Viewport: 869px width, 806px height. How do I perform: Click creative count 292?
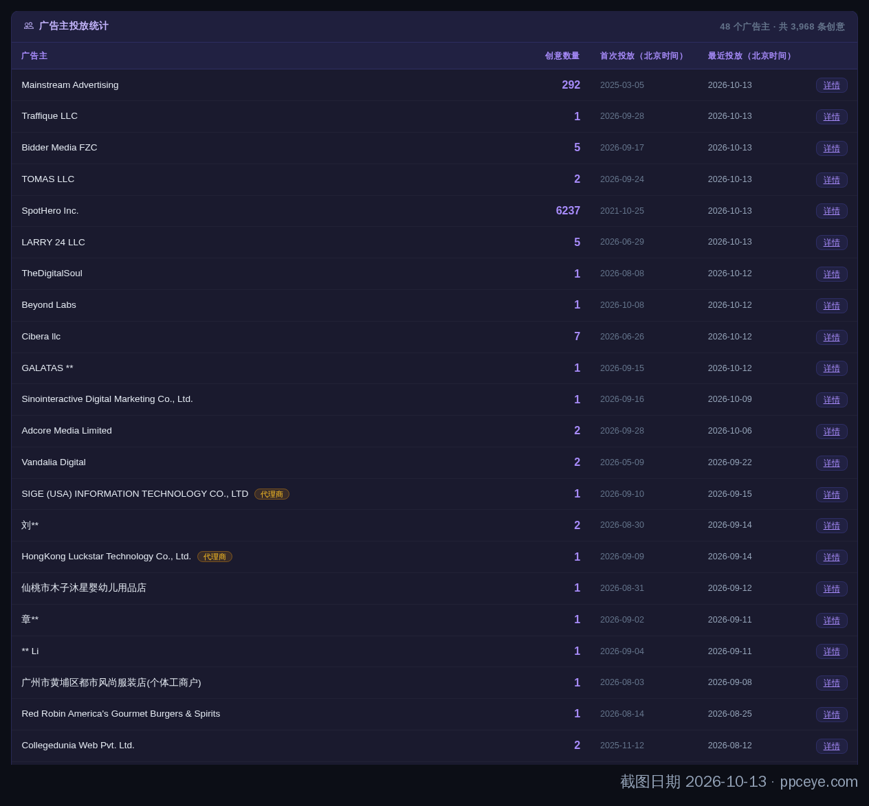571,85
